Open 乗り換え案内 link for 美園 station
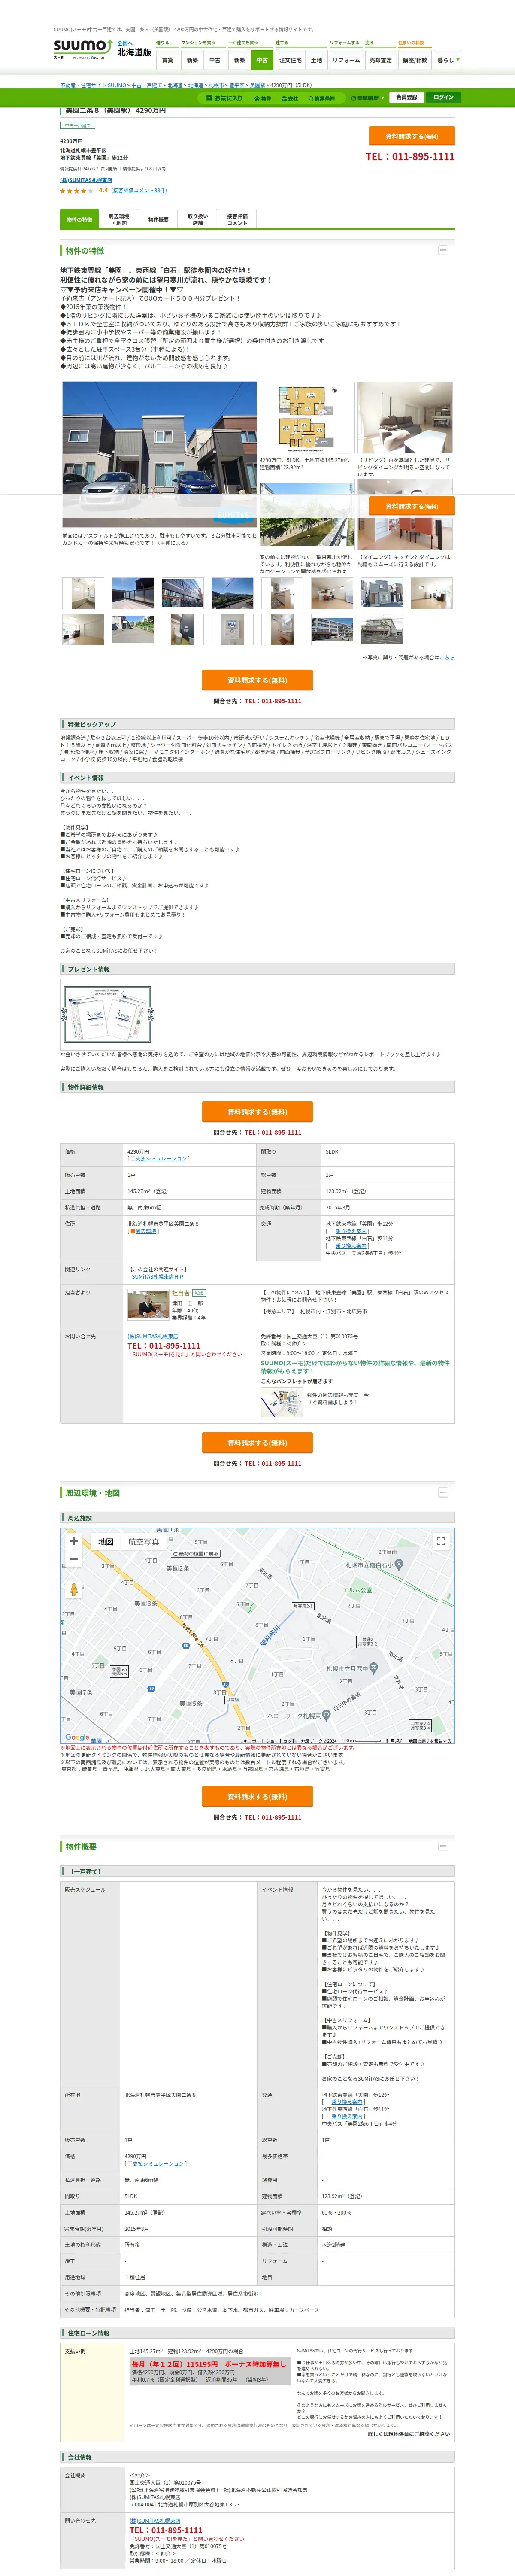515x2576 pixels. click(x=351, y=1231)
